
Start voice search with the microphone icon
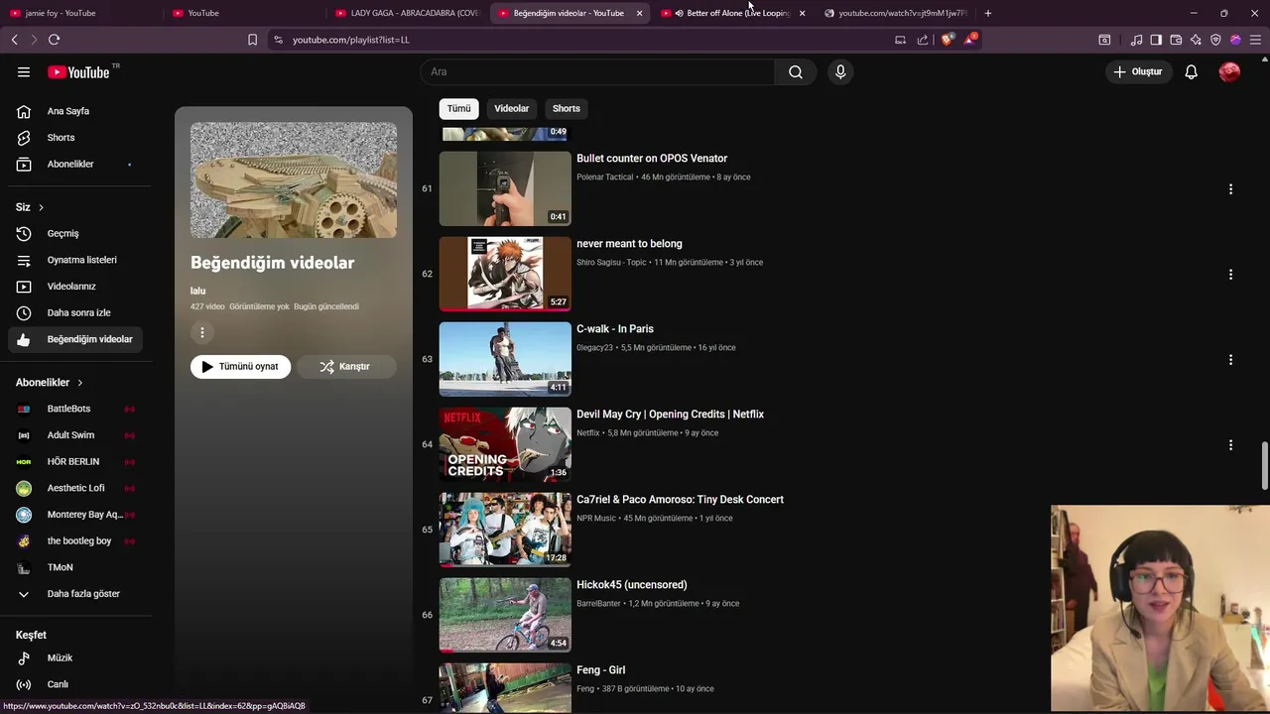[840, 71]
